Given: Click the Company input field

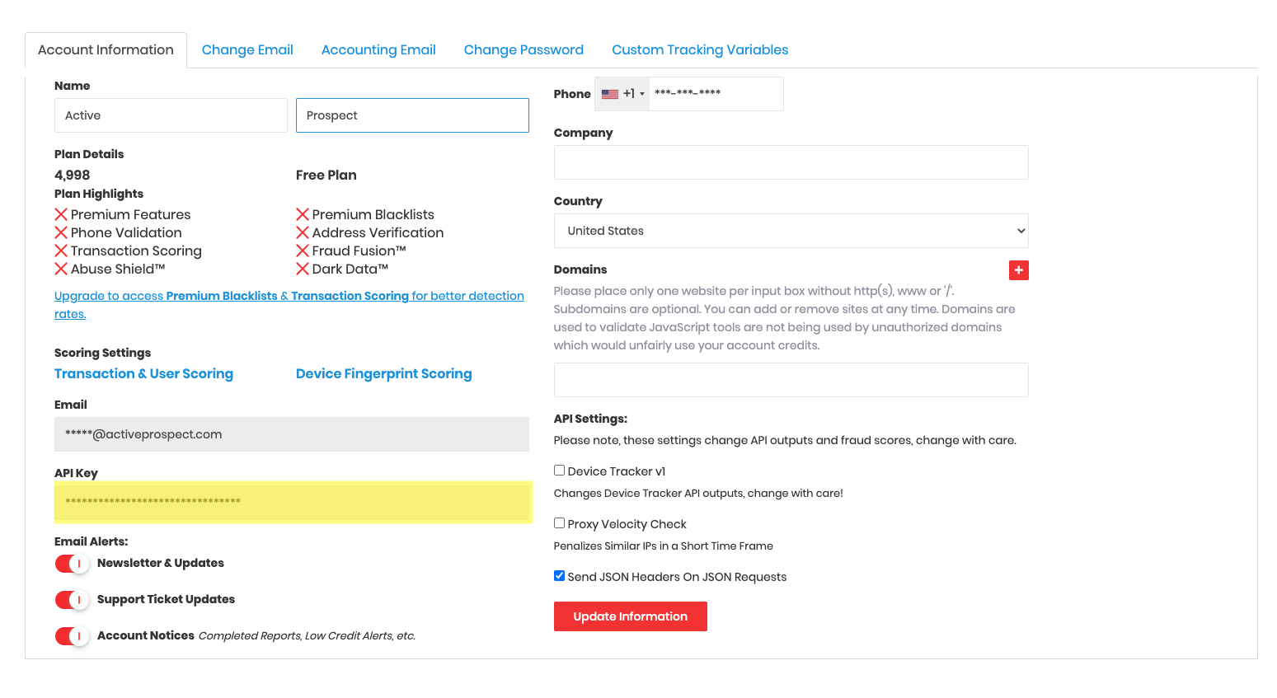Looking at the screenshot, I should 791,162.
